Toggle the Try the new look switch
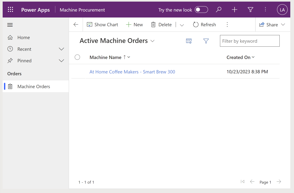The image size is (294, 193). 201,10
